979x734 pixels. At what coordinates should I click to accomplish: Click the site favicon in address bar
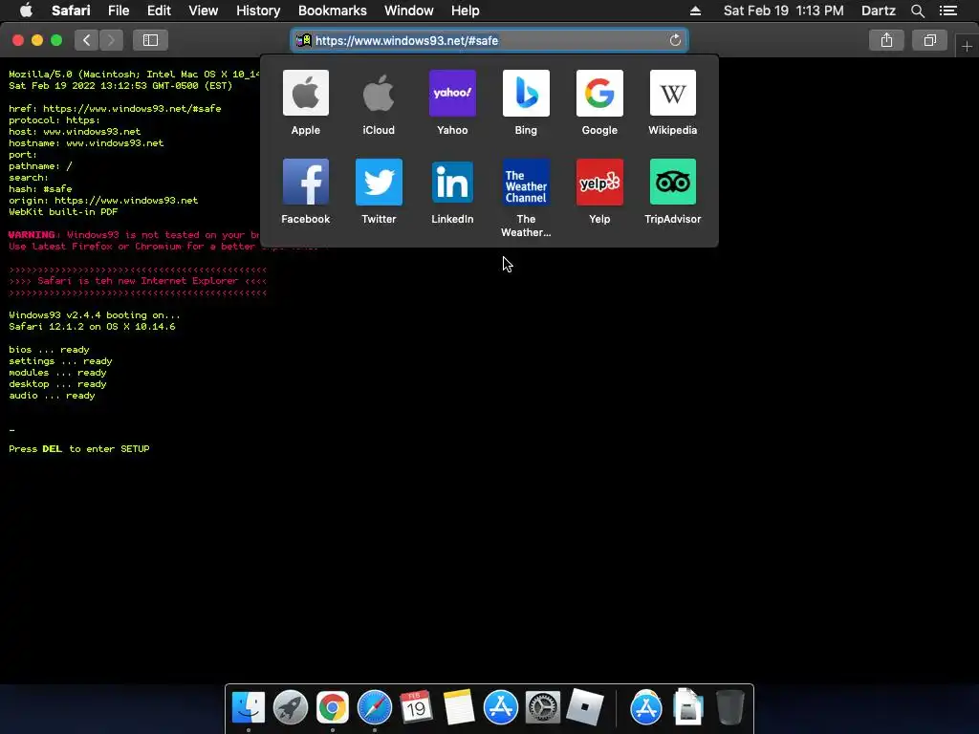303,40
